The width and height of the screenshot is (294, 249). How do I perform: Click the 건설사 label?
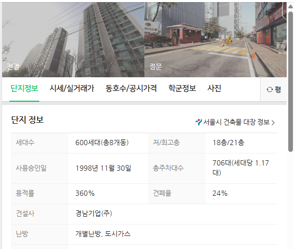coord(25,214)
